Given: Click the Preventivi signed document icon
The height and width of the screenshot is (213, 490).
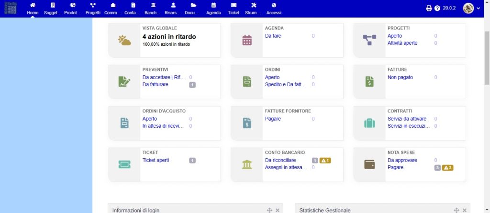Looking at the screenshot, I should 124,81.
